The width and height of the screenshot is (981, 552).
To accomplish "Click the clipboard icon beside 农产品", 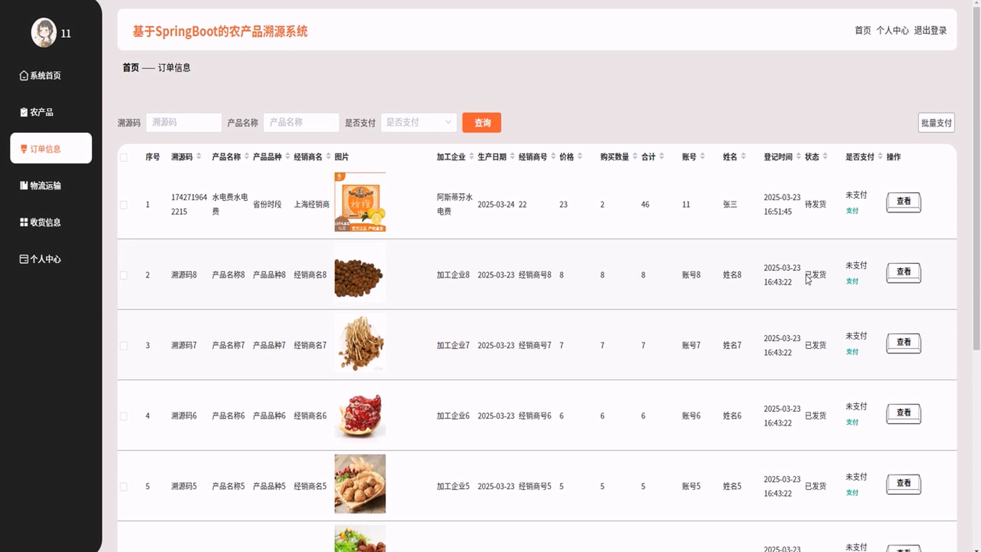I will tap(23, 112).
